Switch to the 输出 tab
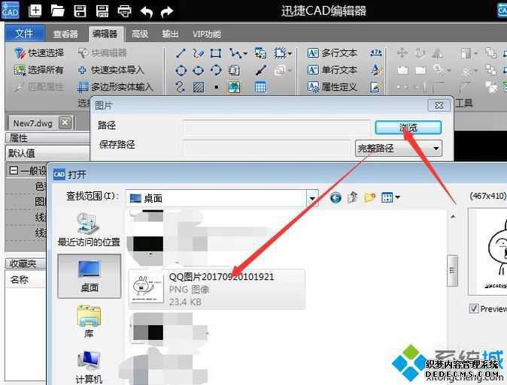This screenshot has width=507, height=385. [171, 34]
